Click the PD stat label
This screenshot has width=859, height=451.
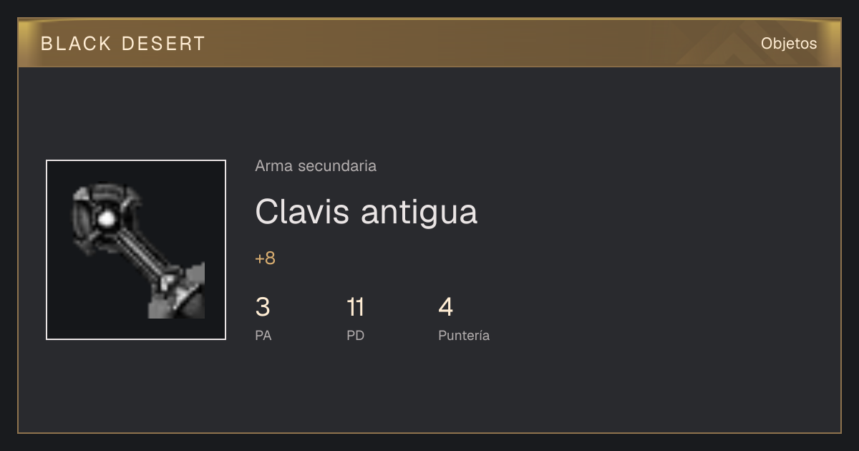click(355, 335)
